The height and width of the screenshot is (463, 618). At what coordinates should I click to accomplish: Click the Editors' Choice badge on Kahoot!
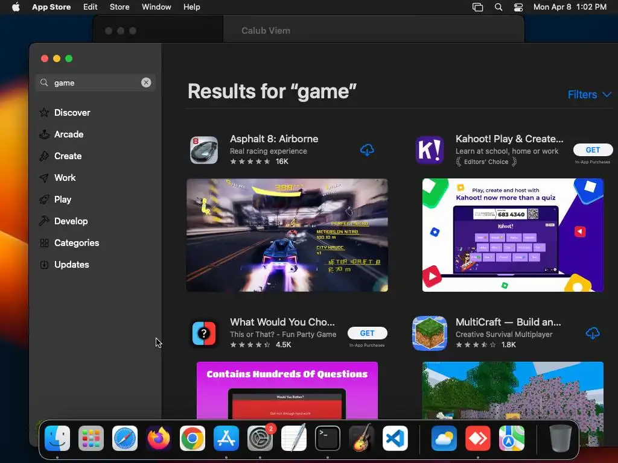(x=486, y=162)
